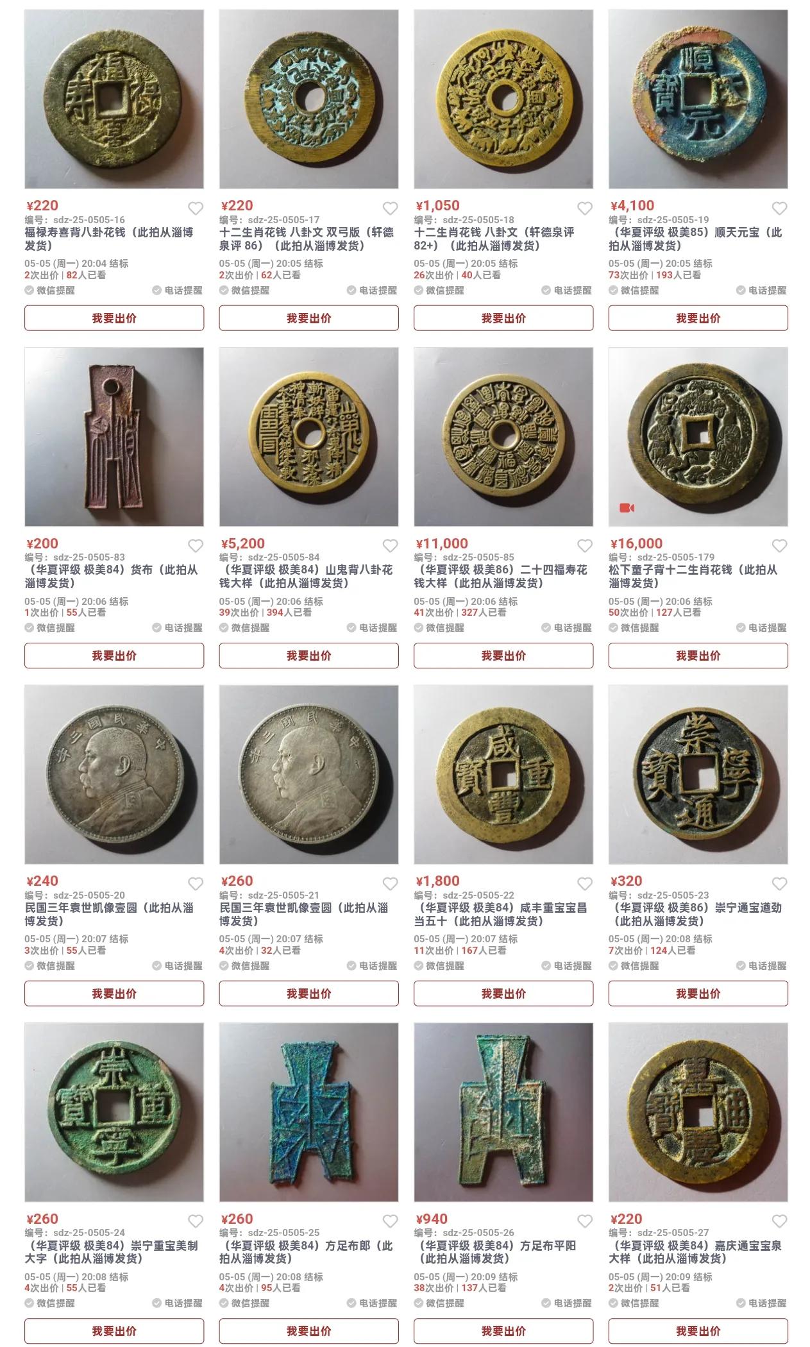Click 我要出价 for ¥16,000 松下童子 coin
Image resolution: width=810 pixels, height=1347 pixels.
[698, 656]
